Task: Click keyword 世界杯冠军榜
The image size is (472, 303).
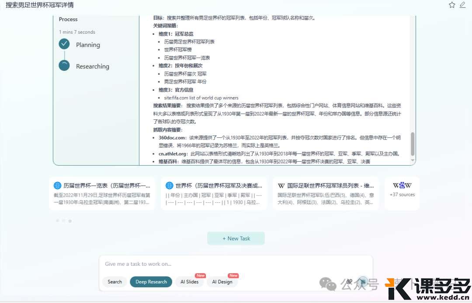Action: coord(178,49)
